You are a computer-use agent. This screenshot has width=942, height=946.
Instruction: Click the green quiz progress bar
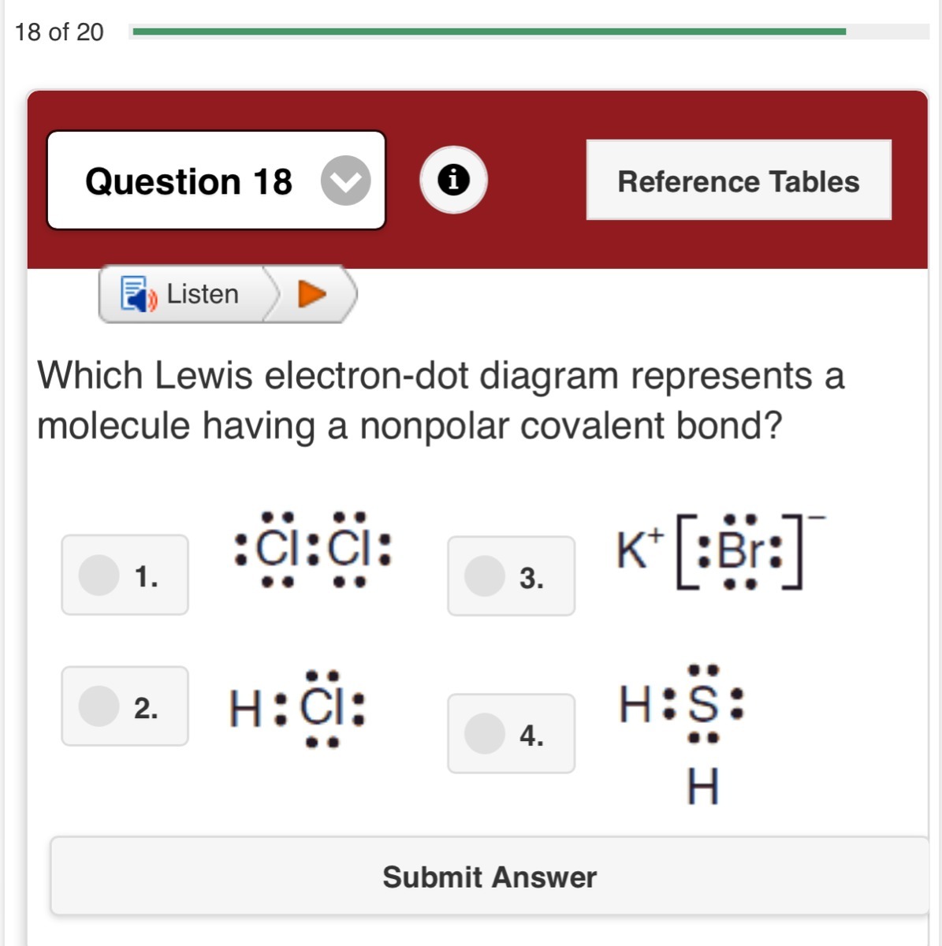click(489, 32)
